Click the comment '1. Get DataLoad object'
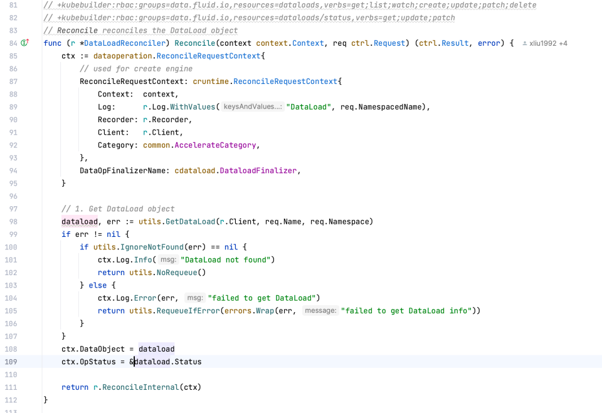Screen dimensions: 602x413 pos(118,209)
